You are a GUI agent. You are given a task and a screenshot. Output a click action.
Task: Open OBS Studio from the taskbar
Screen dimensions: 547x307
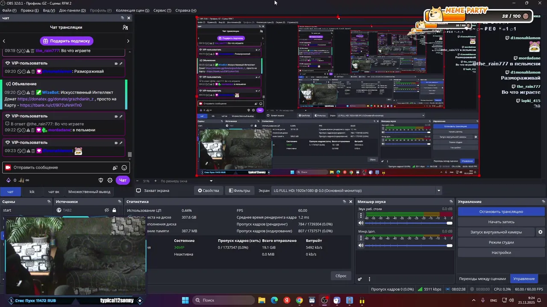click(324, 300)
